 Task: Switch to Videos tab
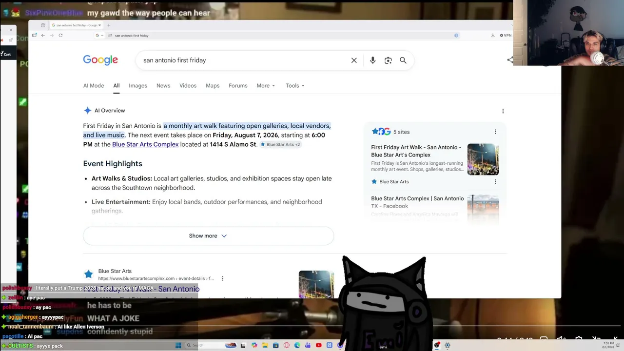pyautogui.click(x=188, y=86)
